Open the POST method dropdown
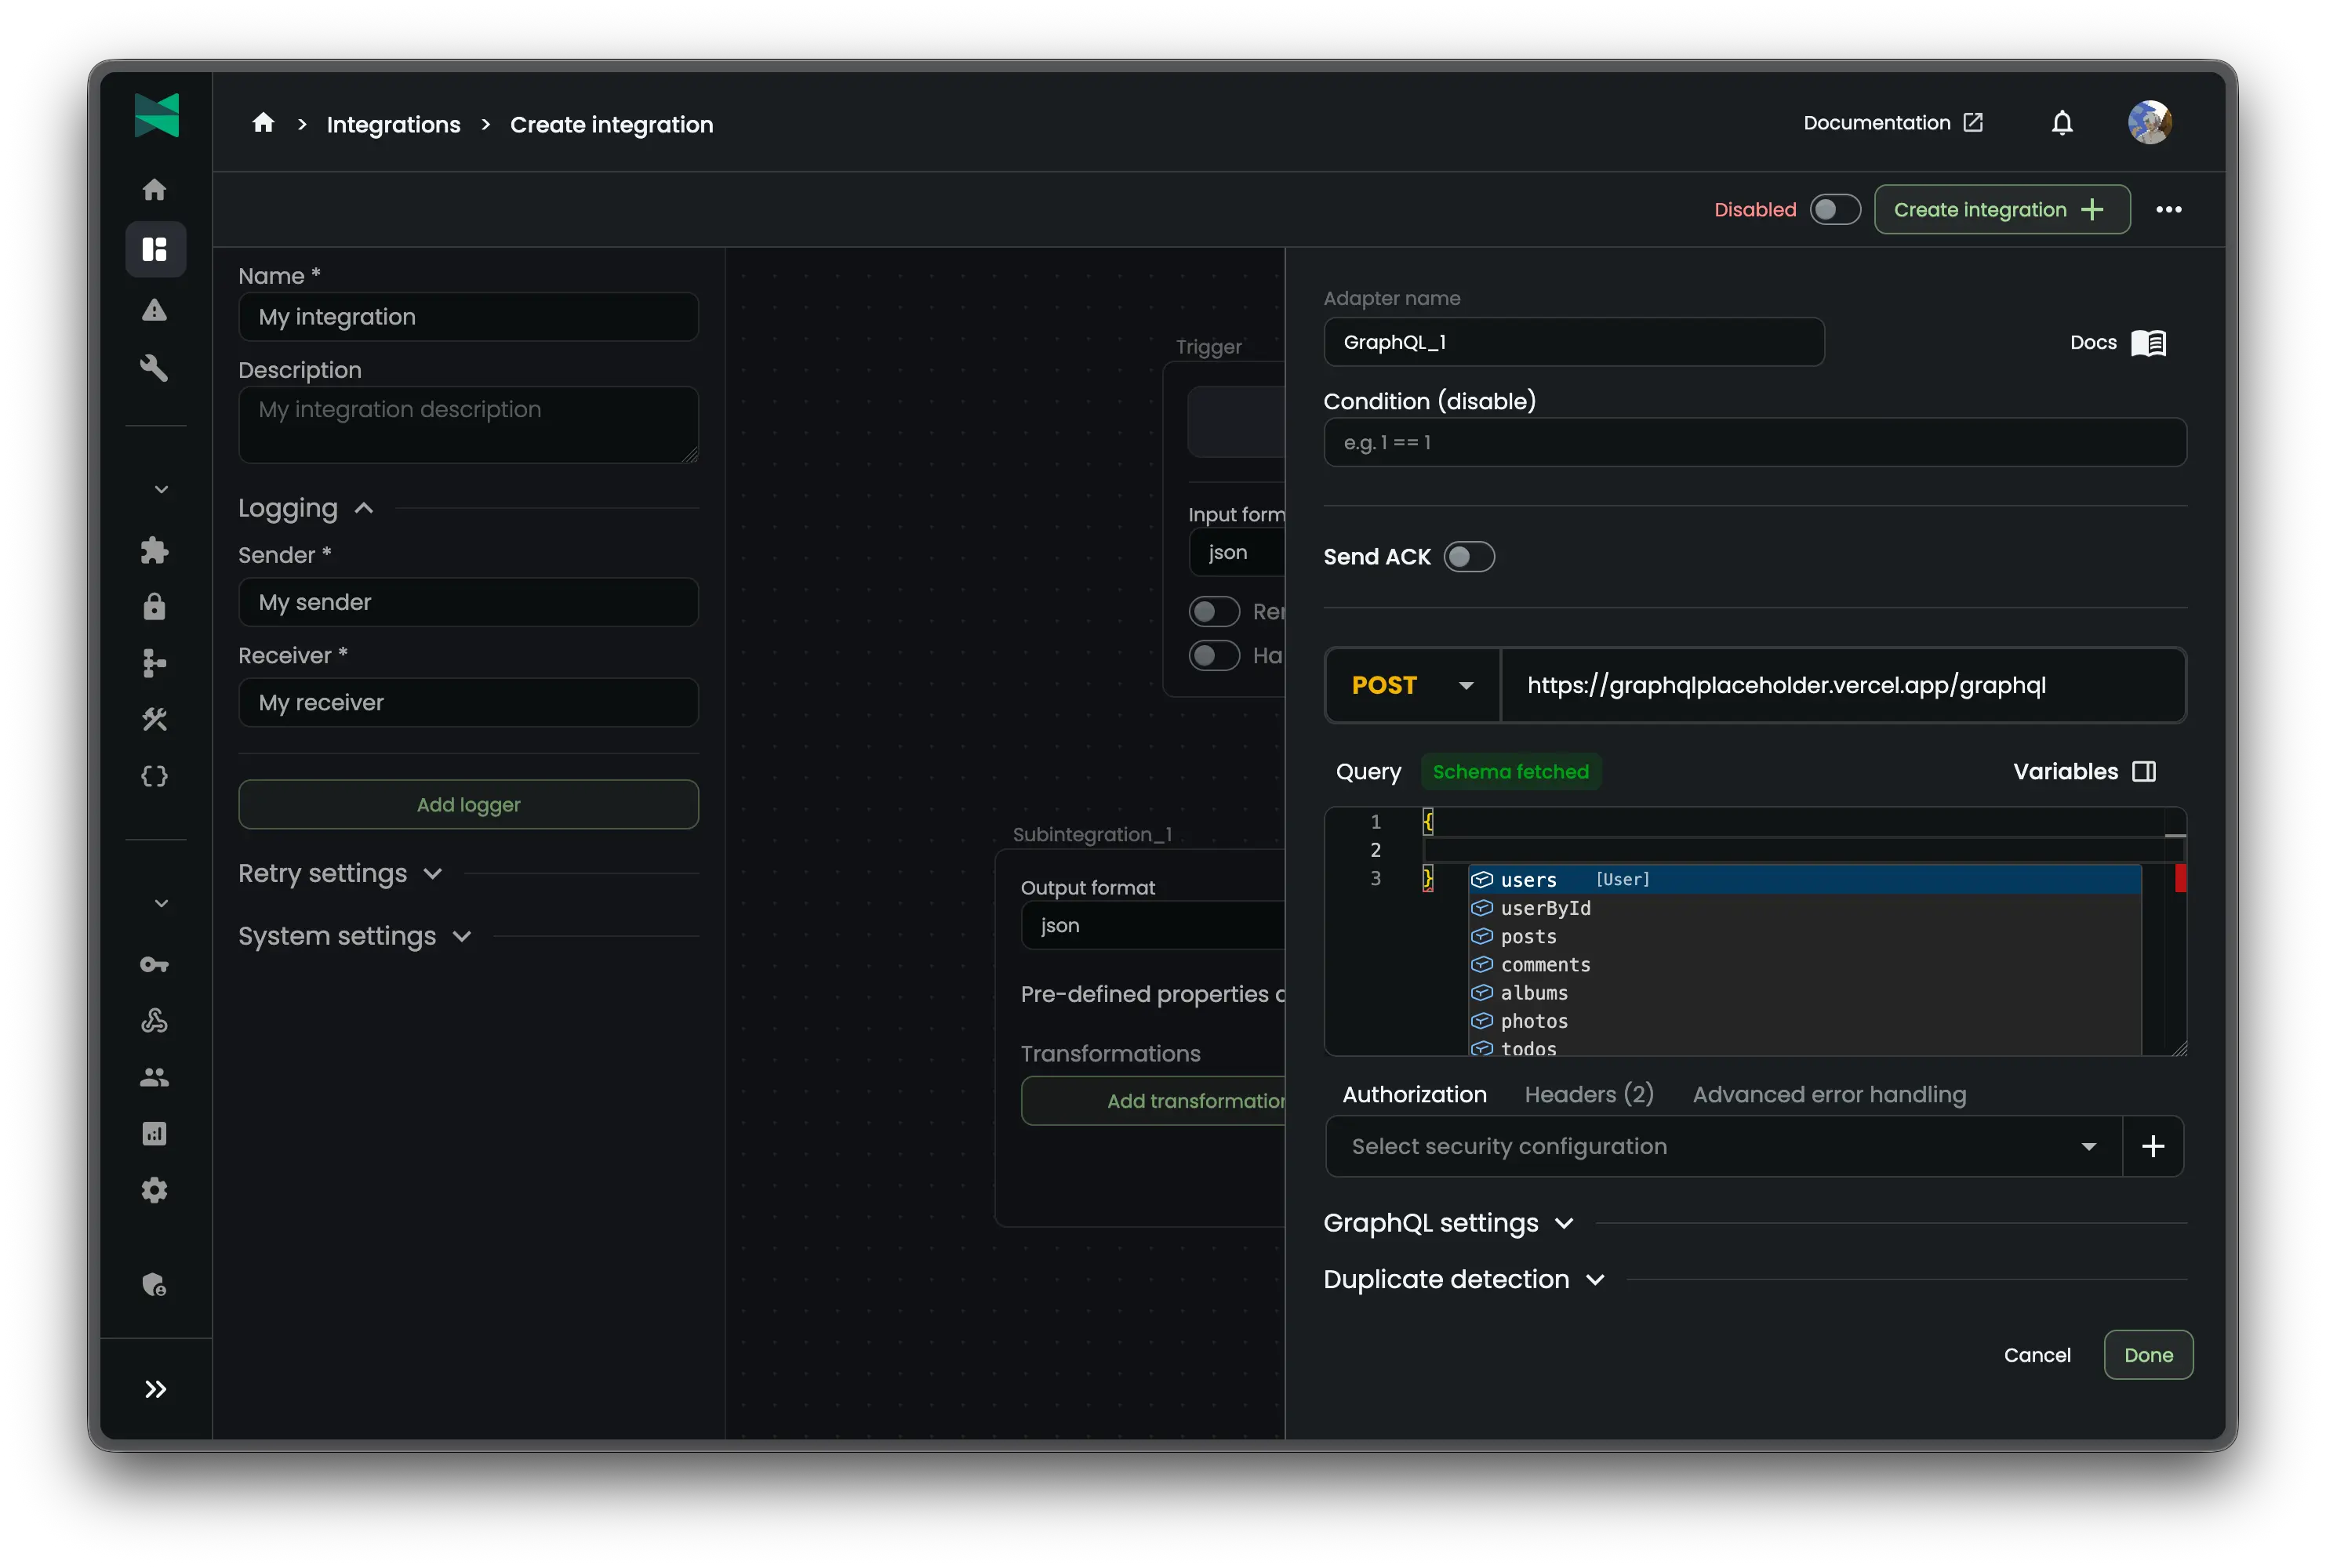The image size is (2326, 1568). pos(1413,685)
